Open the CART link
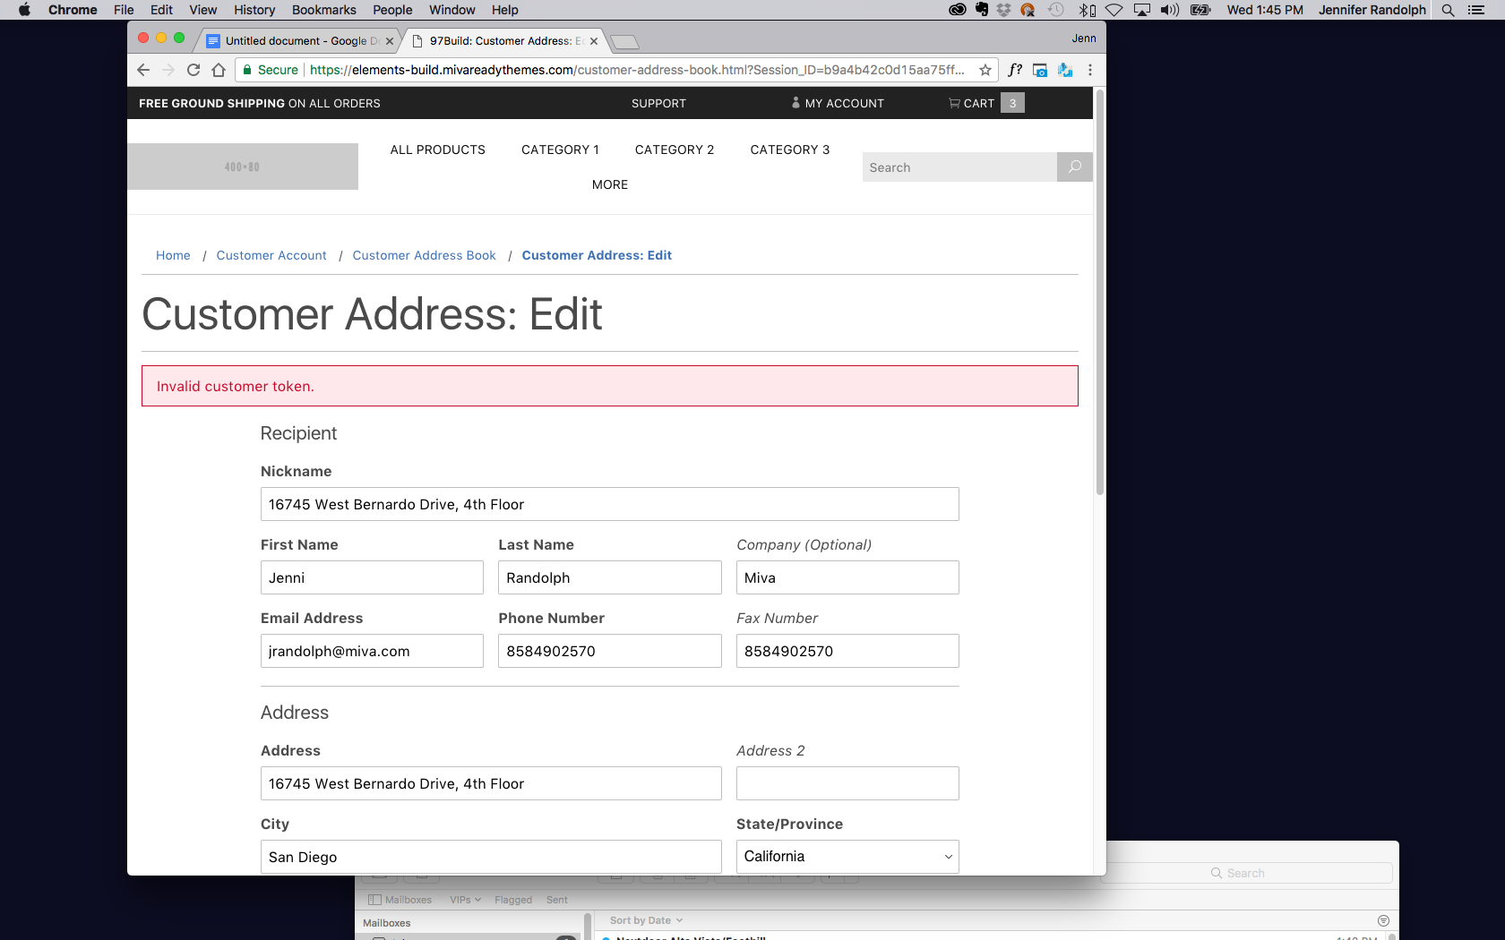Viewport: 1505px width, 940px height. click(972, 104)
